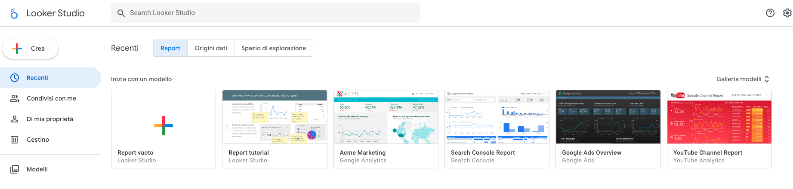Switch to the Origini dati tab

pyautogui.click(x=211, y=48)
